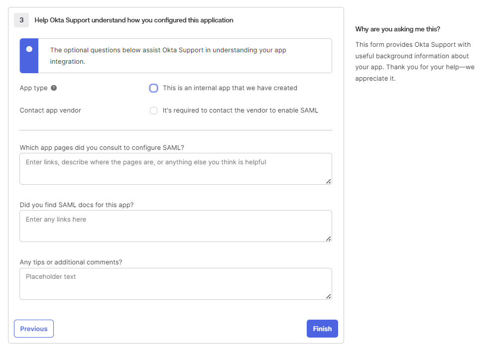This screenshot has width=485, height=354.
Task: Focus the SAML docs links text area
Action: [x=175, y=226]
